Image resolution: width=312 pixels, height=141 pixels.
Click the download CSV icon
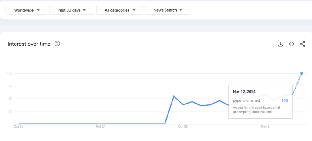pyautogui.click(x=281, y=44)
